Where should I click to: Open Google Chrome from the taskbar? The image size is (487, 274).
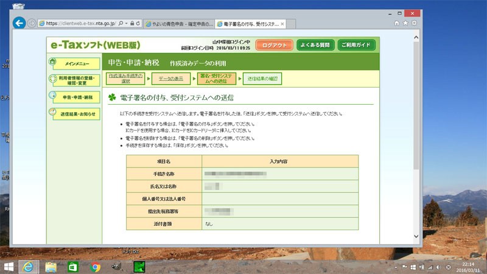(x=95, y=266)
